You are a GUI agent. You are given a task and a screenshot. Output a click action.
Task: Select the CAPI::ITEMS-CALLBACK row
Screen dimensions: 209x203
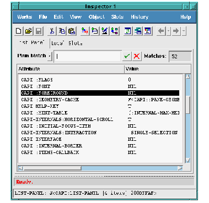100,152
